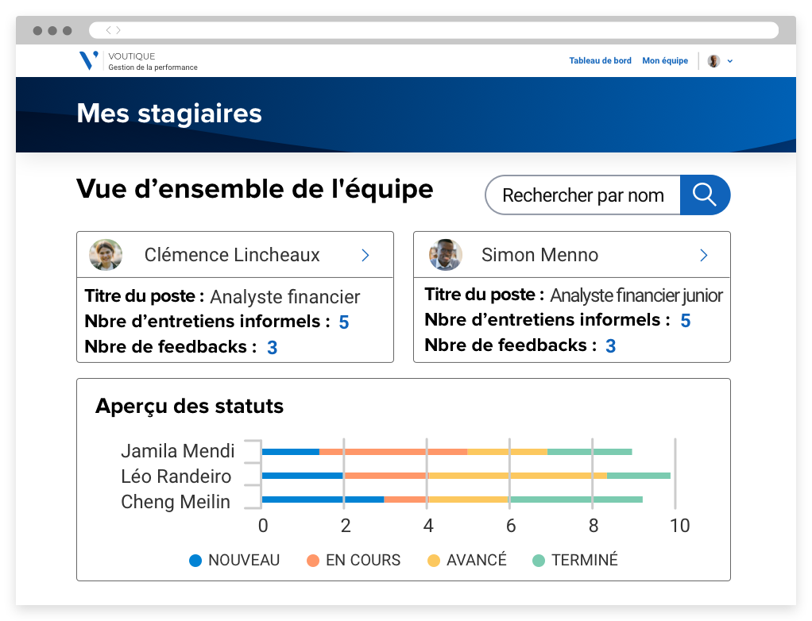Click the browser forward arrow
This screenshot has width=812, height=621.
pyautogui.click(x=118, y=30)
